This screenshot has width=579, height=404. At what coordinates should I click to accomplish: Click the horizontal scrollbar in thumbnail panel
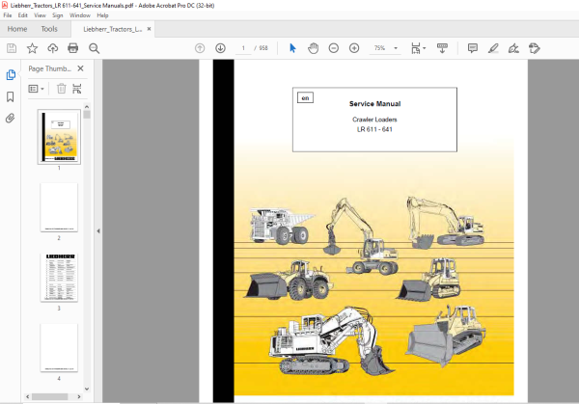[x=50, y=396]
